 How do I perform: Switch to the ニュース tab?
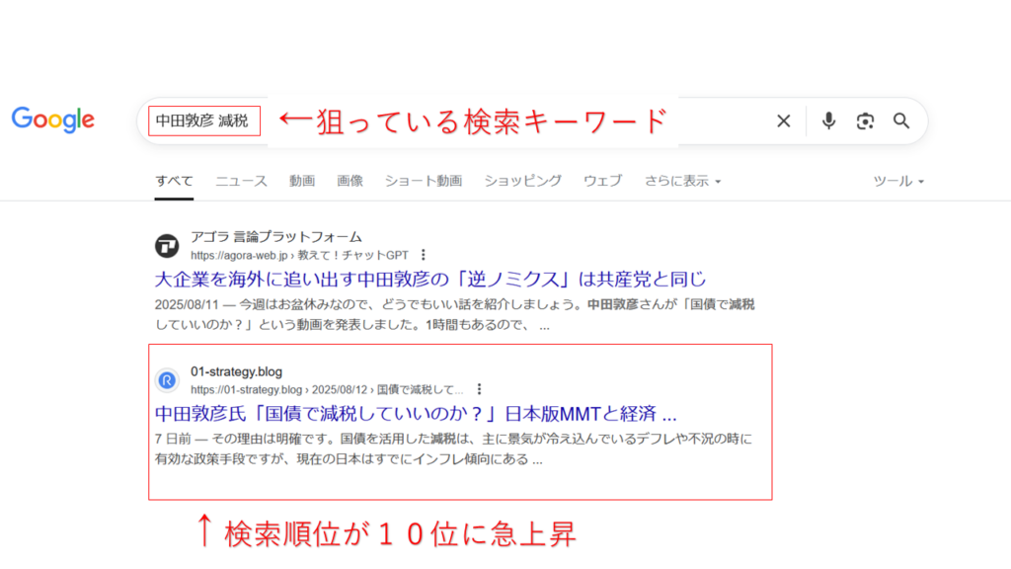241,181
